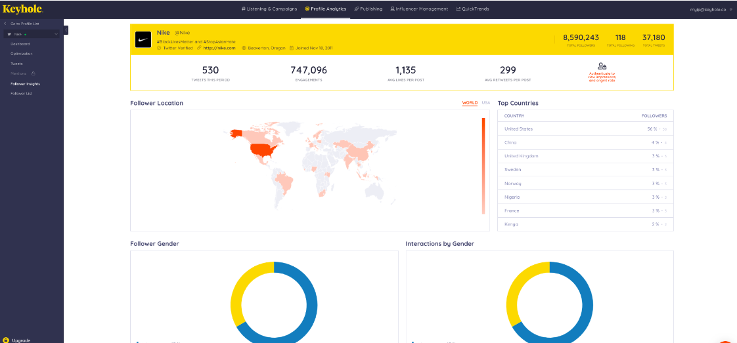The image size is (737, 343).
Task: Select the France row in Top Countries
Action: pyautogui.click(x=585, y=211)
